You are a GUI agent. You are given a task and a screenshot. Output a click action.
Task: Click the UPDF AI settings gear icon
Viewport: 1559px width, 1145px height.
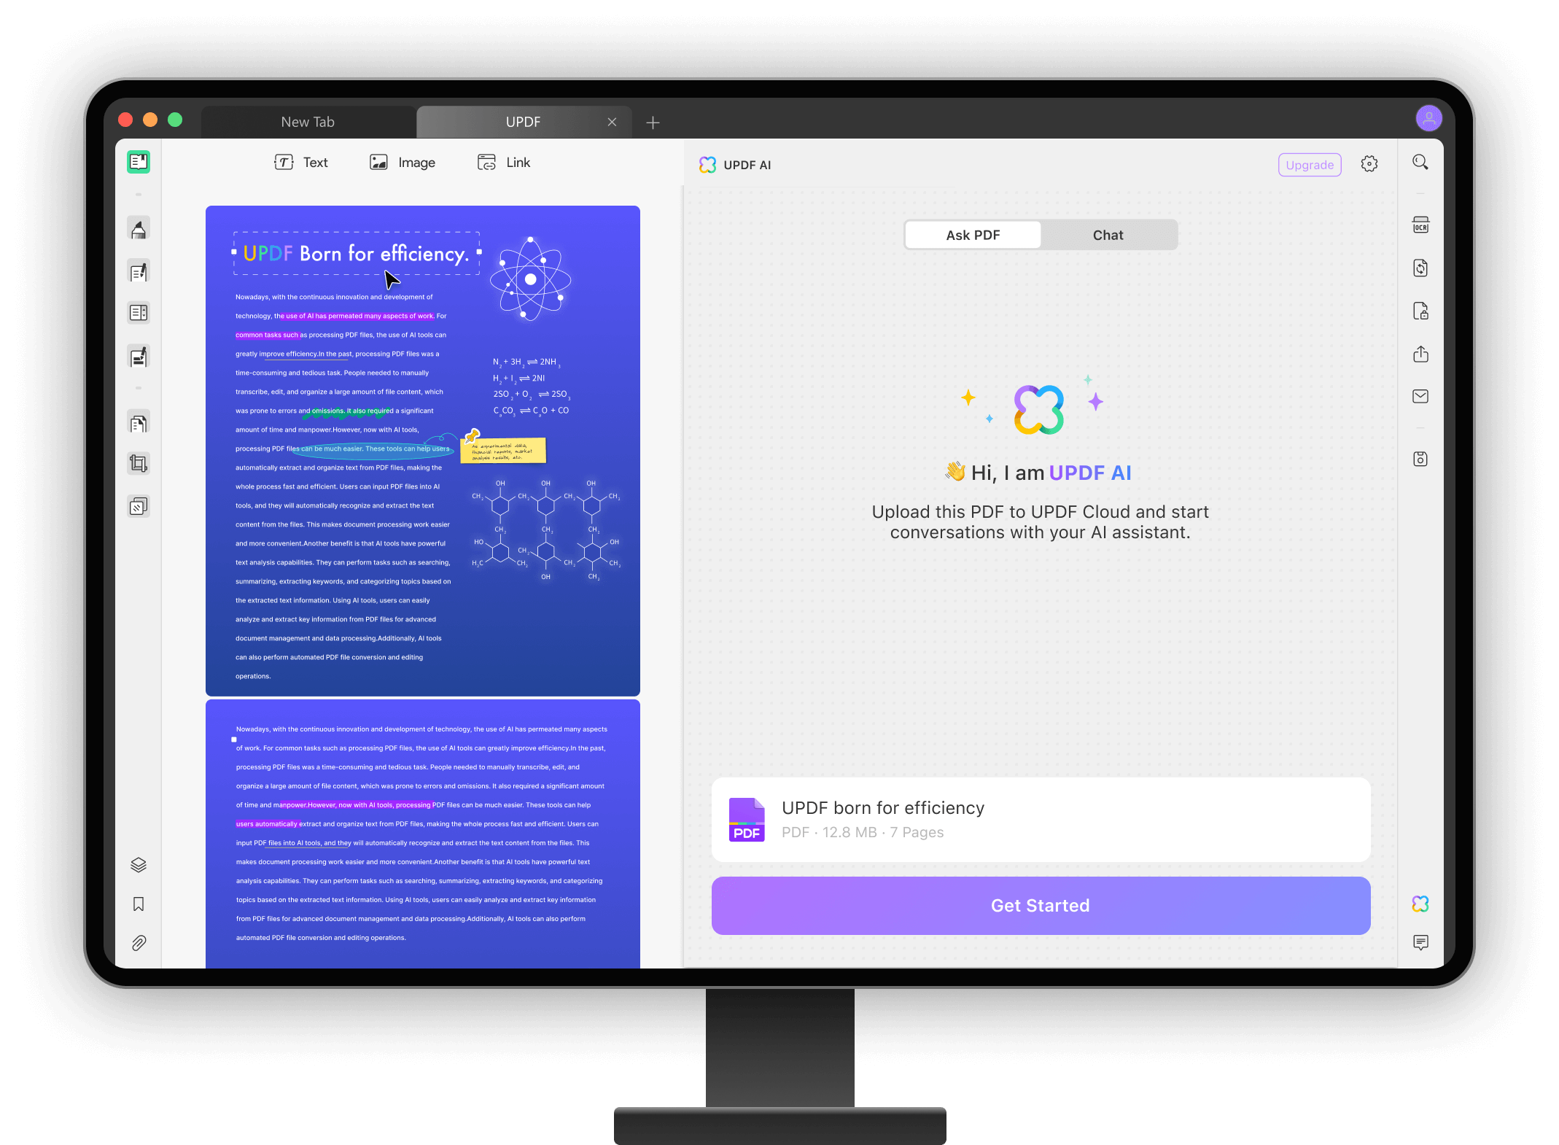tap(1369, 163)
